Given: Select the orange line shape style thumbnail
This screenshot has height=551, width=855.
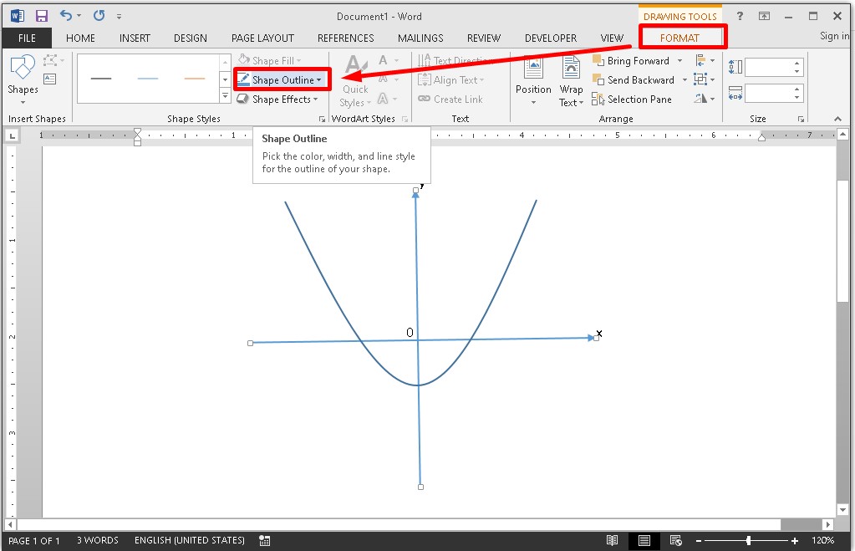Looking at the screenshot, I should pyautogui.click(x=195, y=79).
